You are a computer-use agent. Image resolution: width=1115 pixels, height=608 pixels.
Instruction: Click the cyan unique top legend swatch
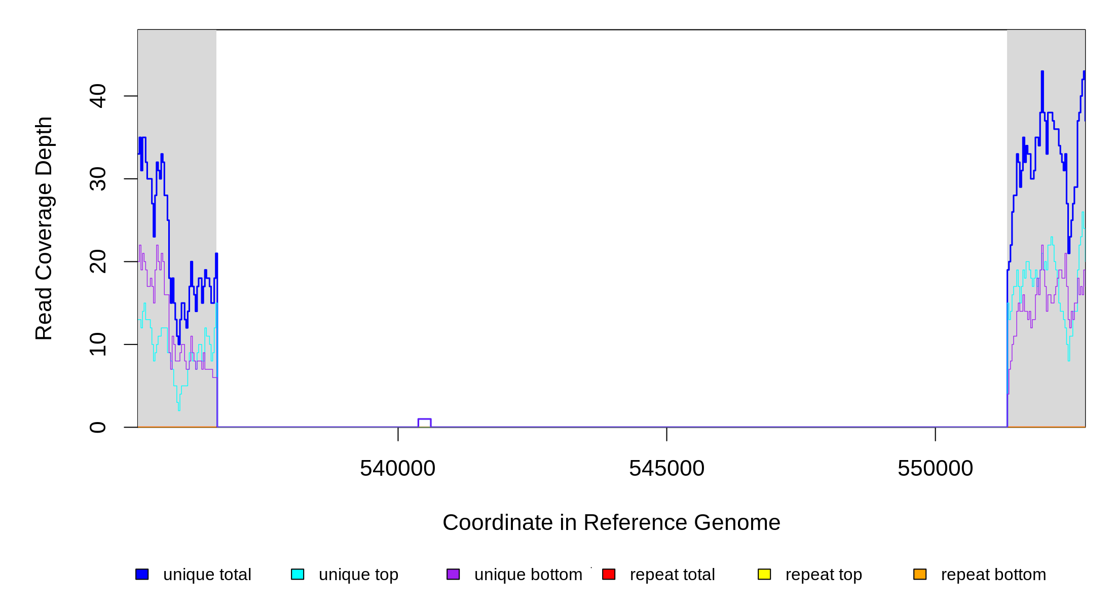tap(298, 574)
